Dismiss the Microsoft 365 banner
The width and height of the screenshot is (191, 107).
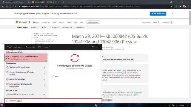172,14
